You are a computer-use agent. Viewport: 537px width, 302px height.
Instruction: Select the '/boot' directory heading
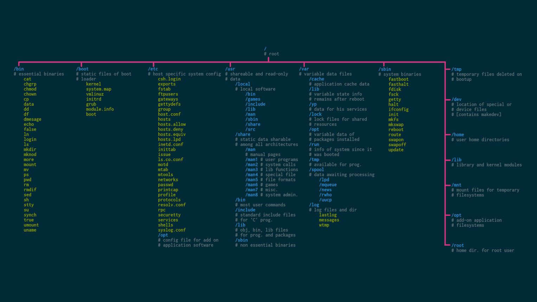click(82, 69)
